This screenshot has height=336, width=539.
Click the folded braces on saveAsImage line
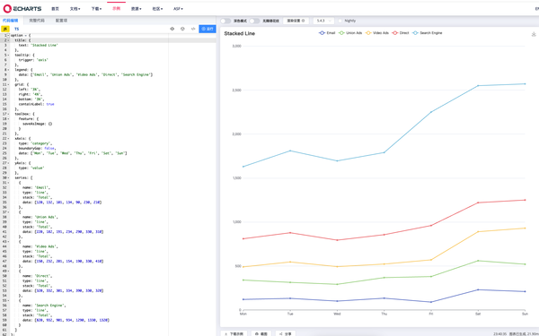tap(50, 124)
